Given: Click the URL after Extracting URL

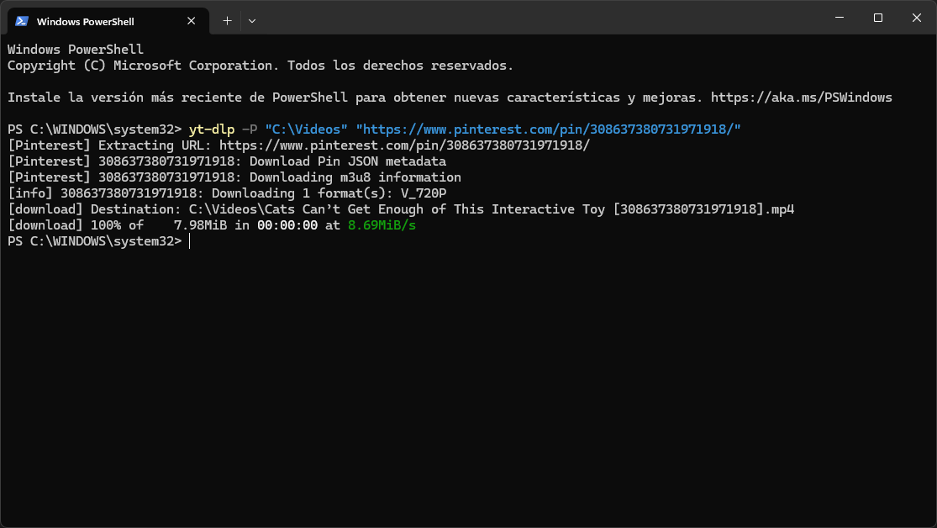Looking at the screenshot, I should [404, 145].
